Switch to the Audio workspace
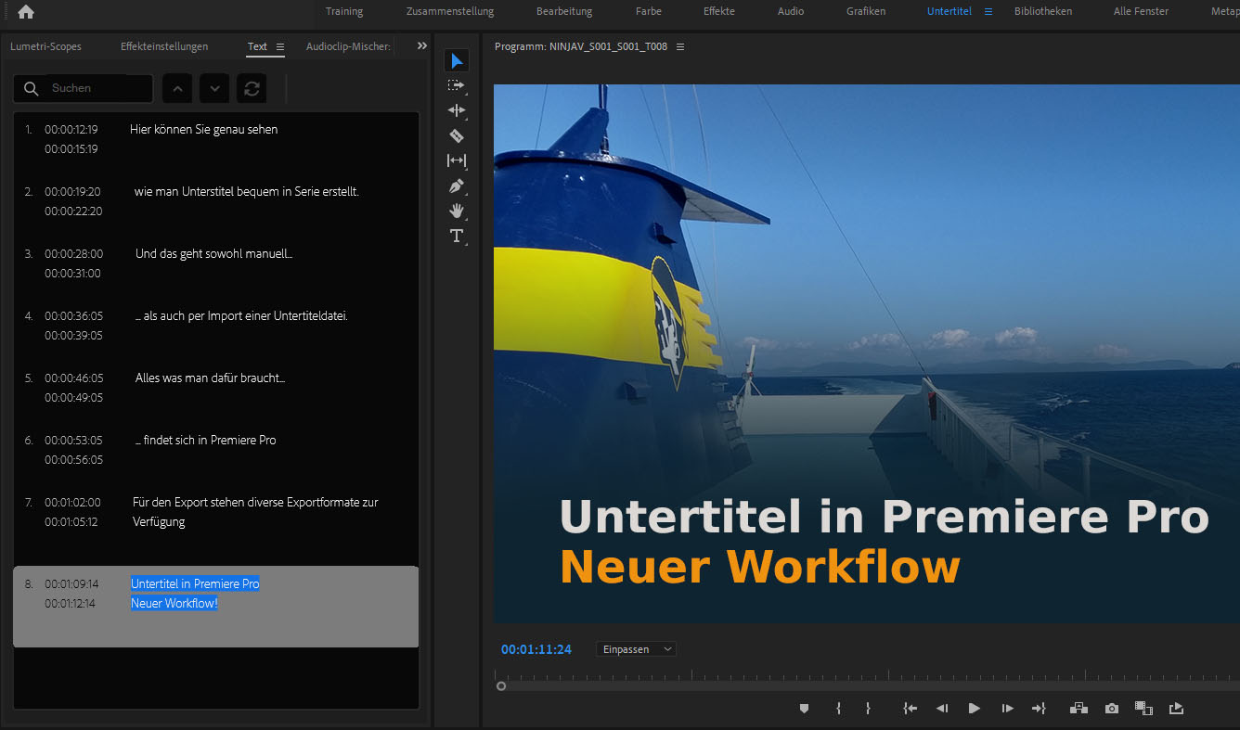This screenshot has height=730, width=1240. click(791, 11)
